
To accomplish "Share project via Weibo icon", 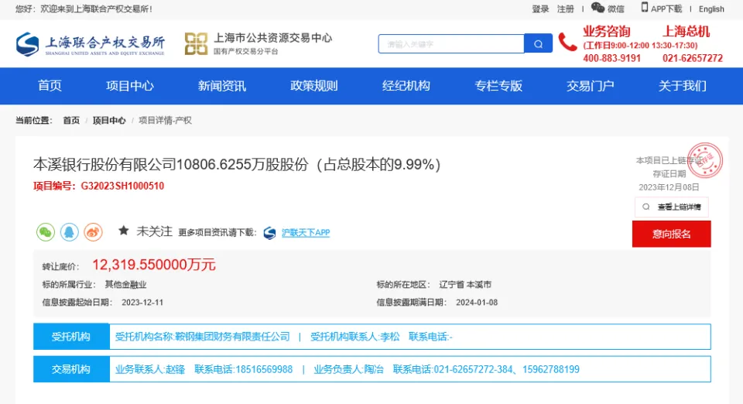I will pos(93,231).
